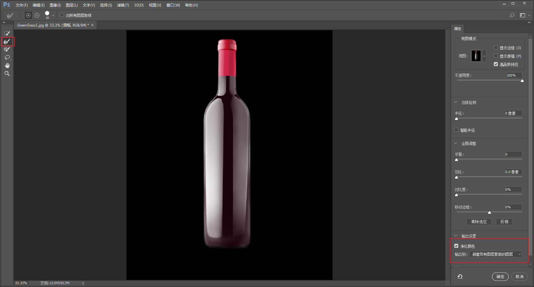Open the search magnifier in options bar

click(512, 15)
